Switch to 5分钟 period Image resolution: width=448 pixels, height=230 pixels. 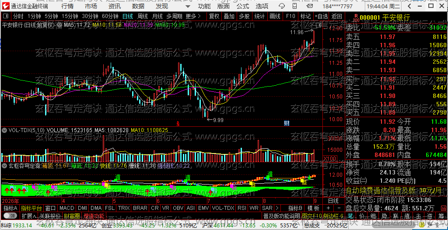pos(51,16)
